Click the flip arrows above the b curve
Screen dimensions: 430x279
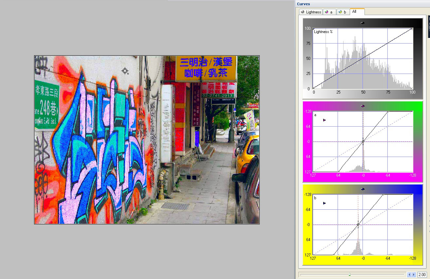point(362,189)
